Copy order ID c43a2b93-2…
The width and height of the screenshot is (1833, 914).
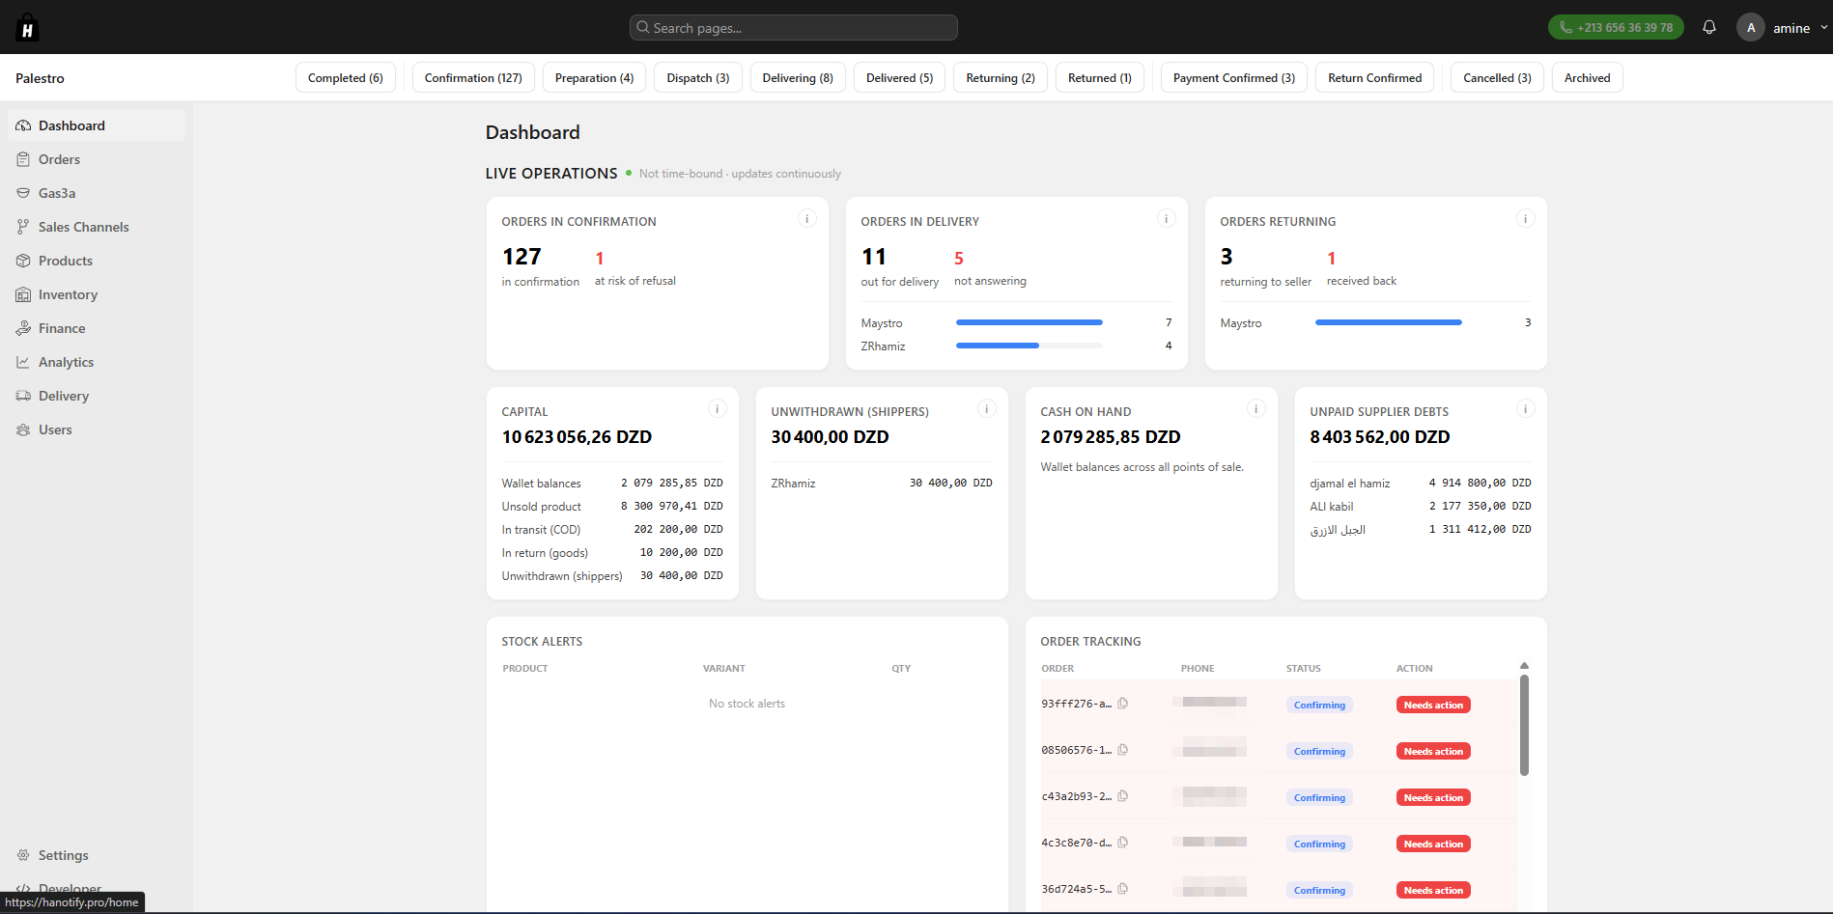[x=1123, y=796]
